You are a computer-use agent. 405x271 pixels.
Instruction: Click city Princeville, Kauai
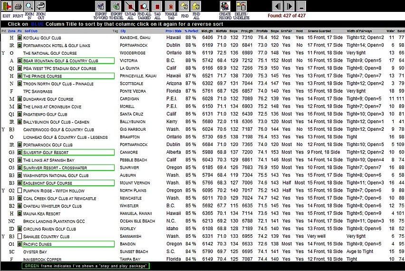pos(138,76)
